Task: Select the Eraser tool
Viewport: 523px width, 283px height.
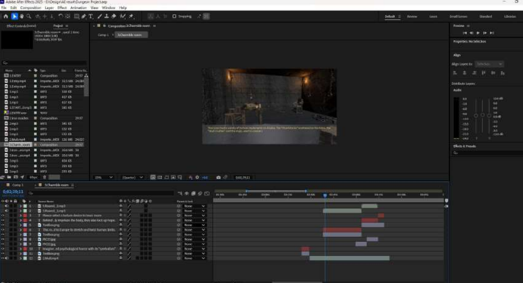Action: 114,16
